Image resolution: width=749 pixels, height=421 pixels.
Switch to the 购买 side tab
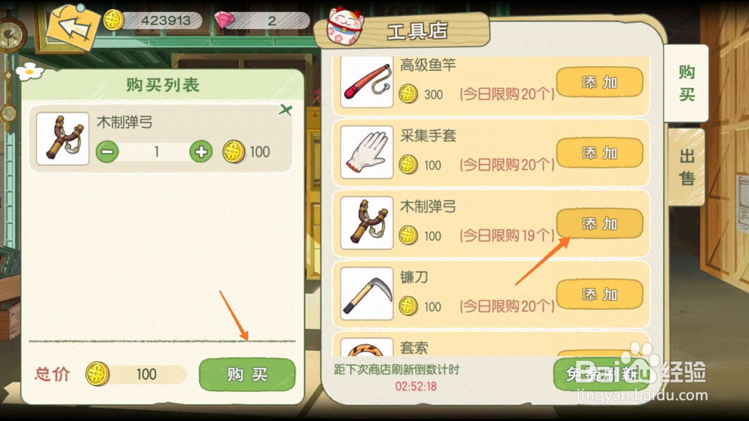pos(686,83)
